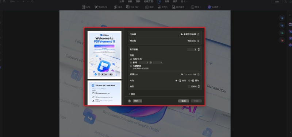This screenshot has height=137, width=292.
Task: Select 直向 portrait orientation
Action: (x=176, y=81)
